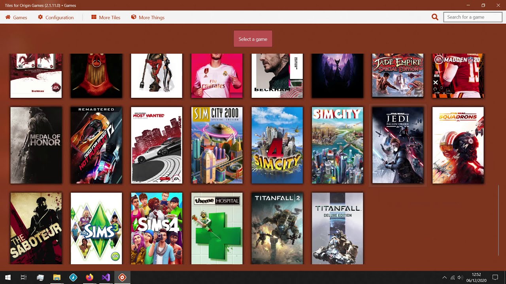Open the taskbar app left of File Explorer
The width and height of the screenshot is (506, 284).
(40, 277)
